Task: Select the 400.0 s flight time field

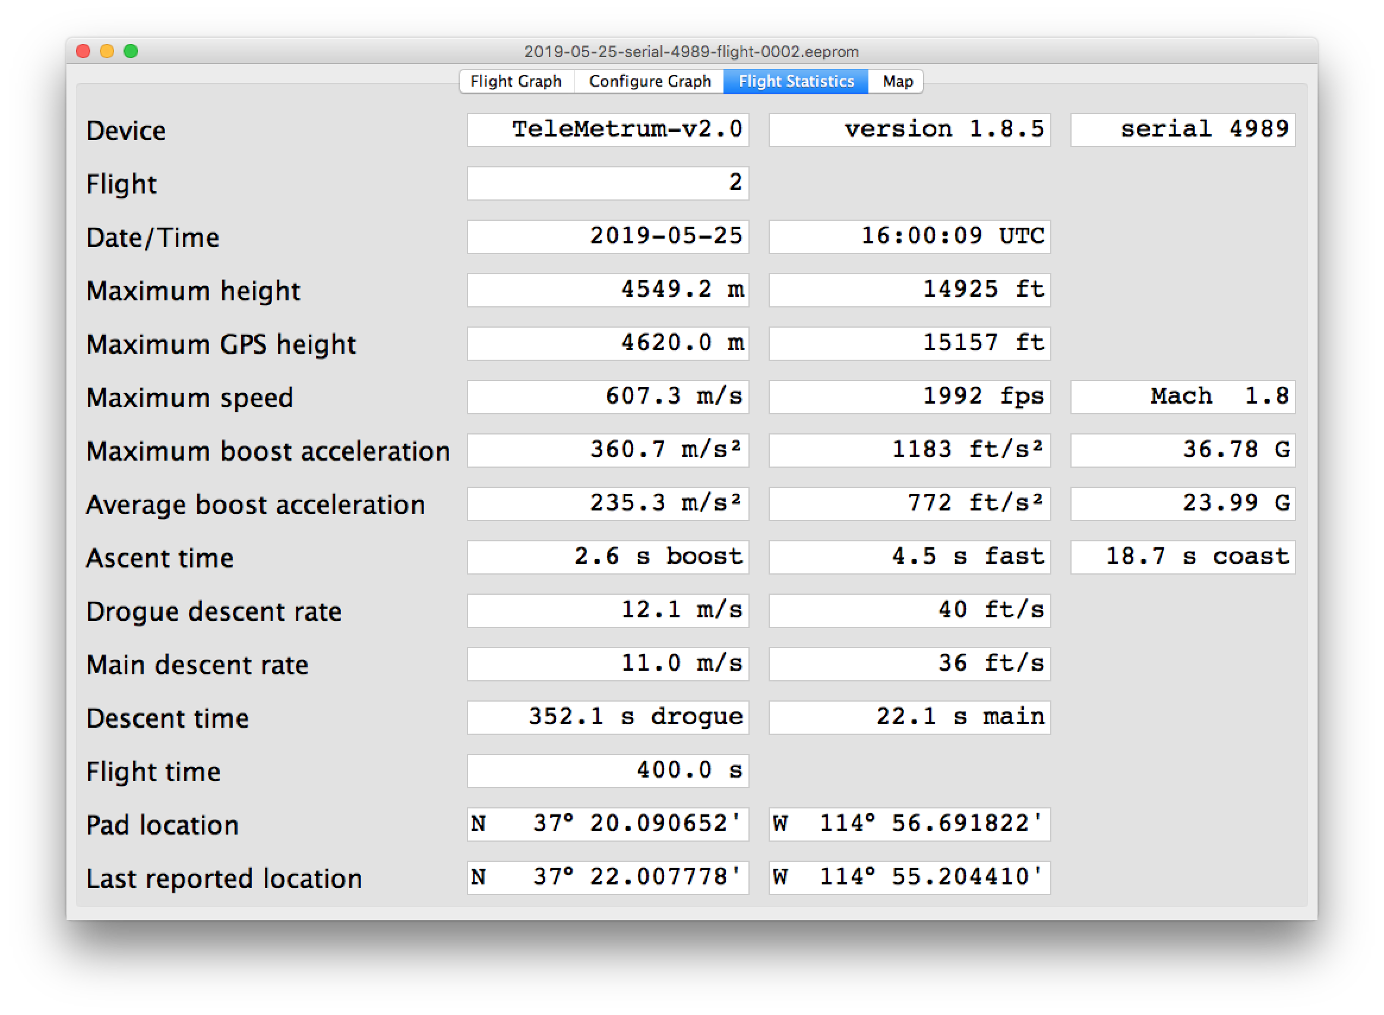Action: click(x=608, y=770)
